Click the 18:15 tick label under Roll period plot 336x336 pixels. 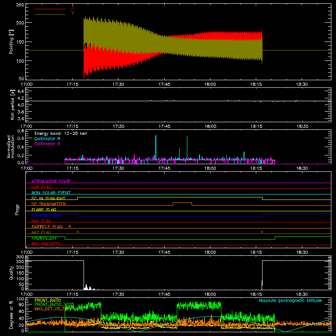[256, 126]
